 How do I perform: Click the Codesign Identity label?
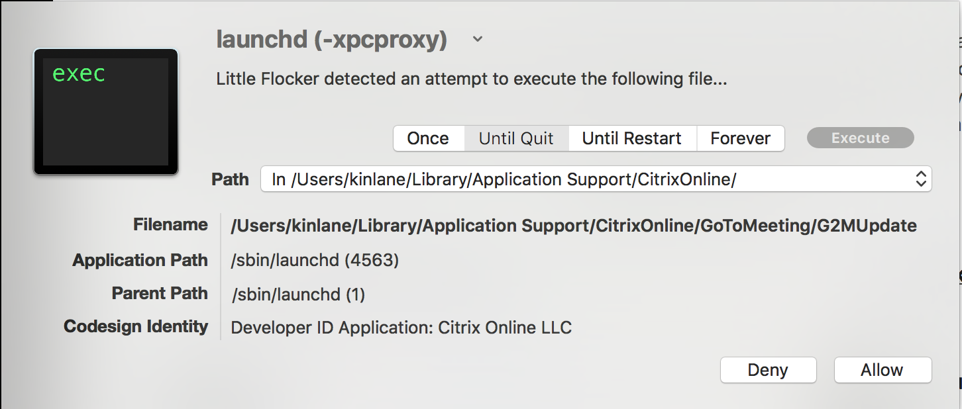point(136,326)
